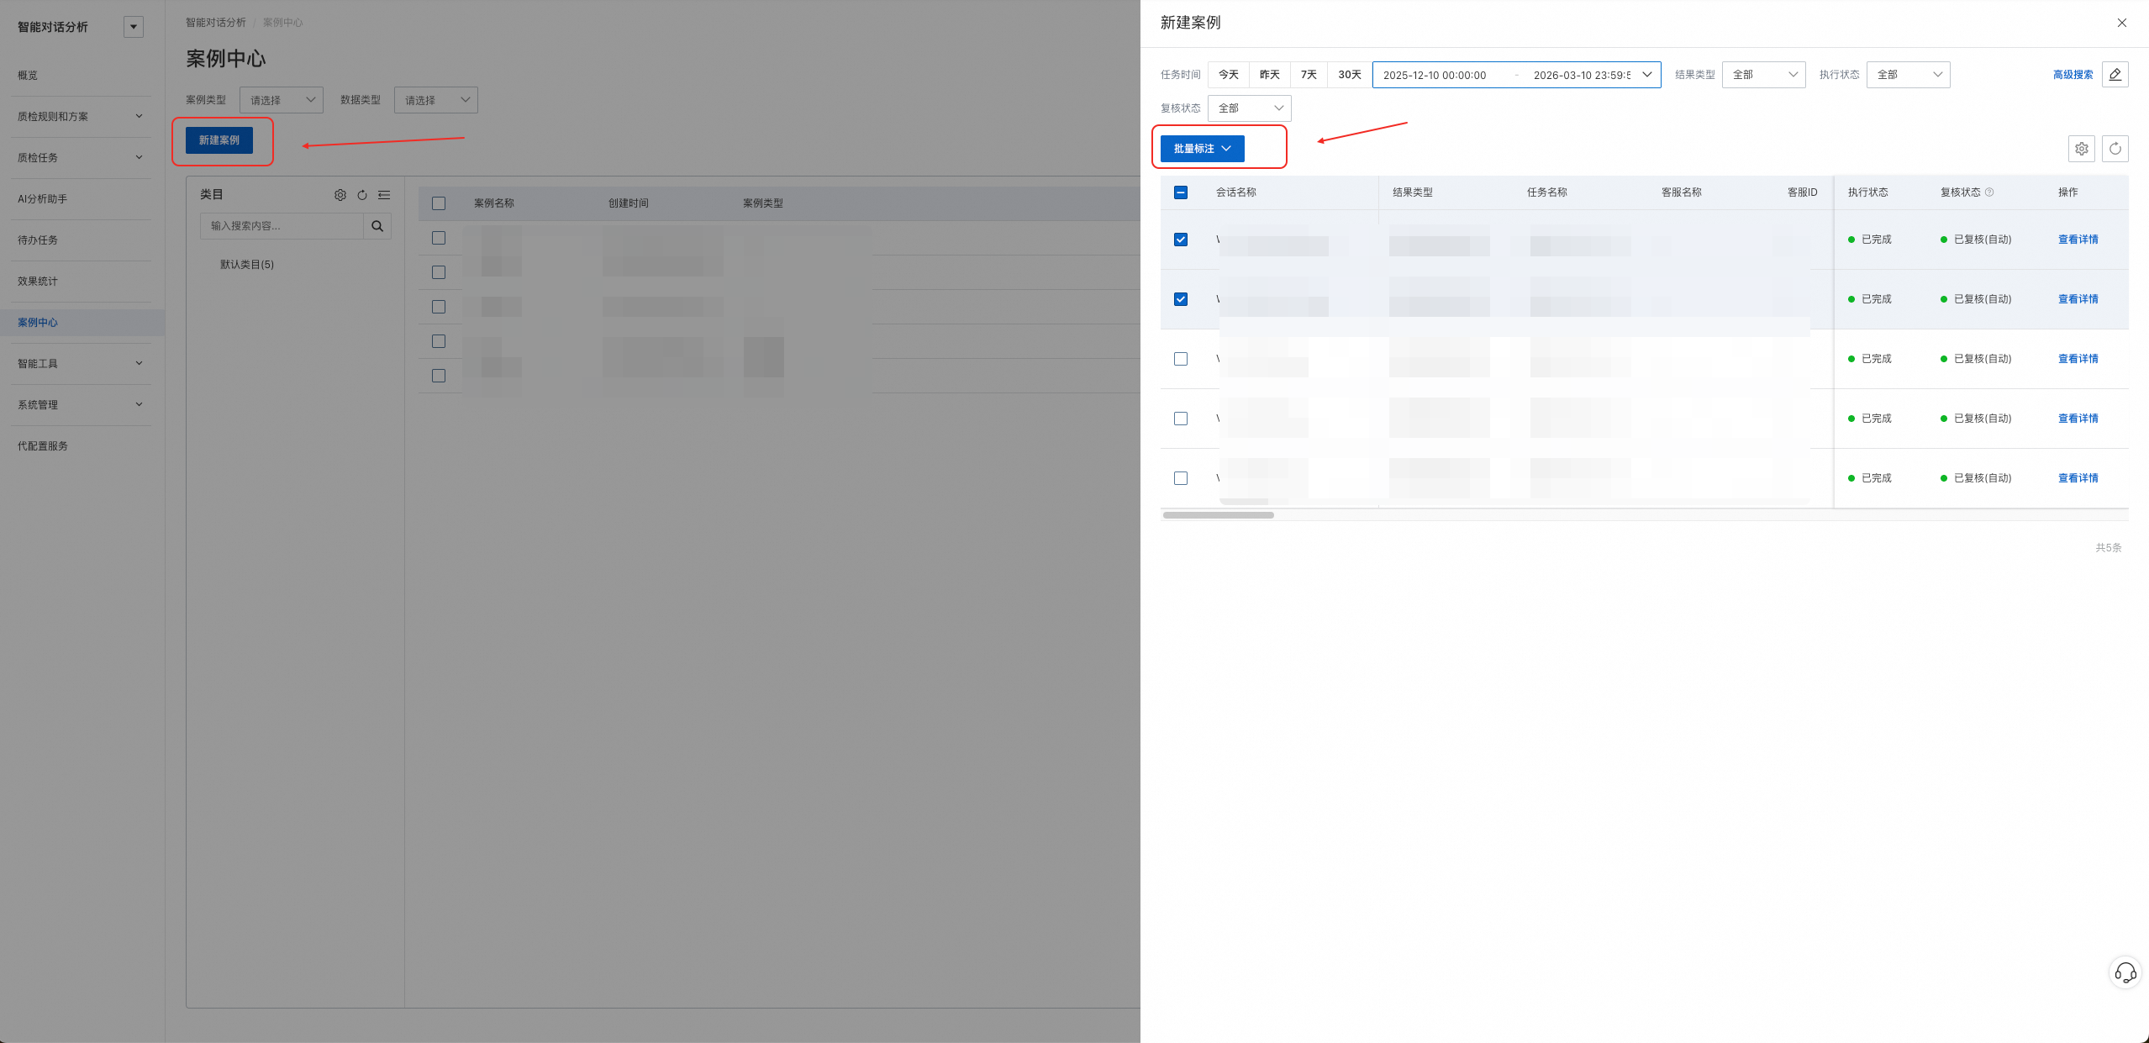Select the 今天 time range option
This screenshot has width=2149, height=1043.
pos(1228,75)
